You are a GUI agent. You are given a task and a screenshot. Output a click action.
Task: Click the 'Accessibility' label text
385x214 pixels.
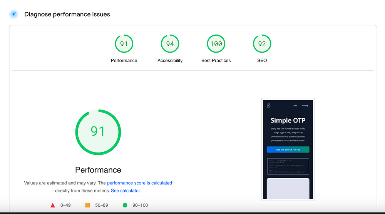pos(170,61)
